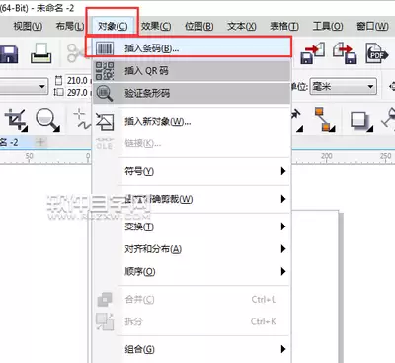Click the Save floppy disk icon
Image resolution: width=395 pixels, height=363 pixels.
point(9,54)
